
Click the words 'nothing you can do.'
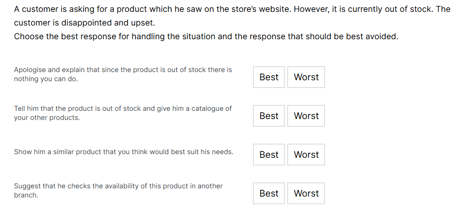[x=46, y=79]
